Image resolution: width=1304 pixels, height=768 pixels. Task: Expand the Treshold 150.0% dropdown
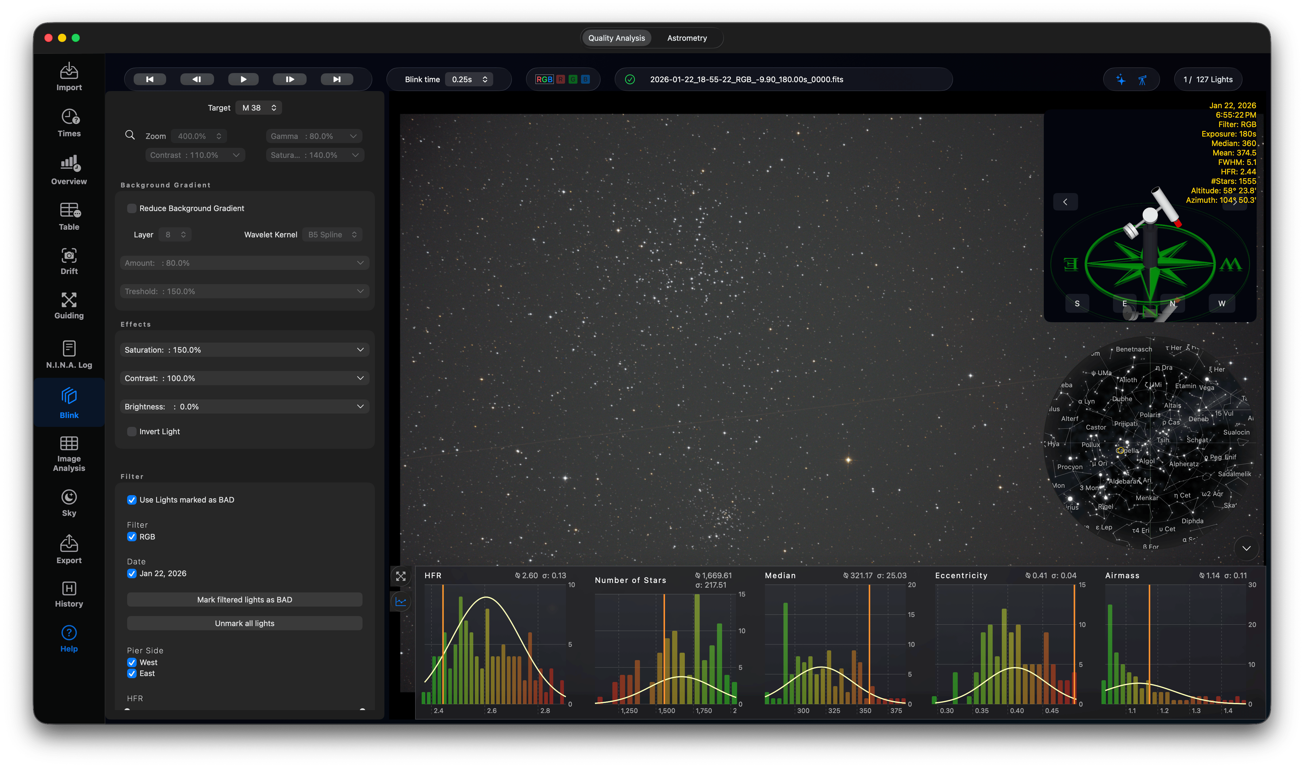[244, 291]
